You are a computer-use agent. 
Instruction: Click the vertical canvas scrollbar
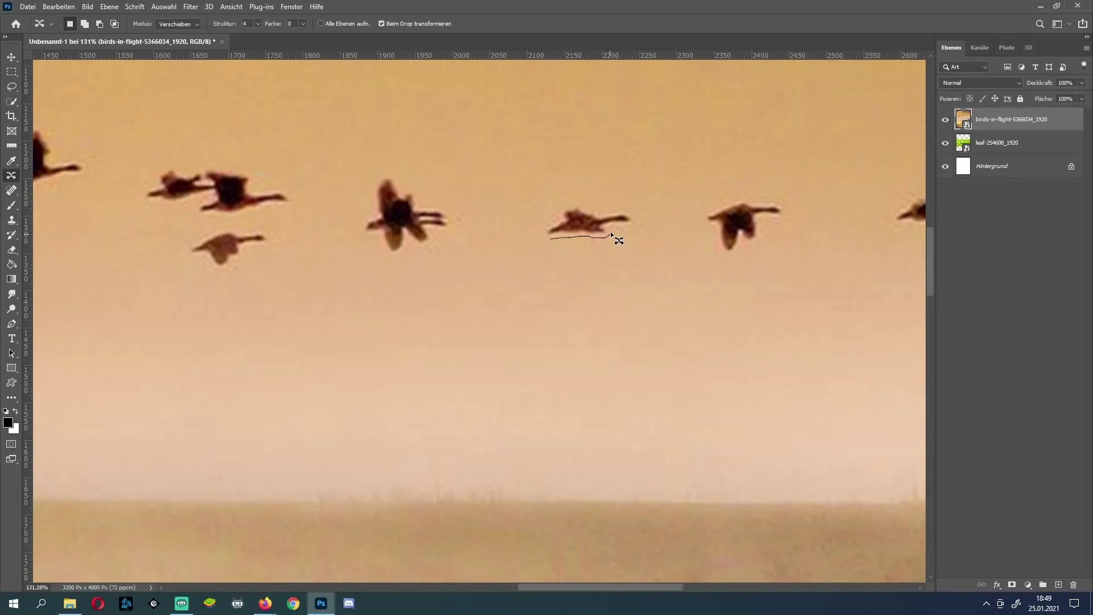point(930,262)
